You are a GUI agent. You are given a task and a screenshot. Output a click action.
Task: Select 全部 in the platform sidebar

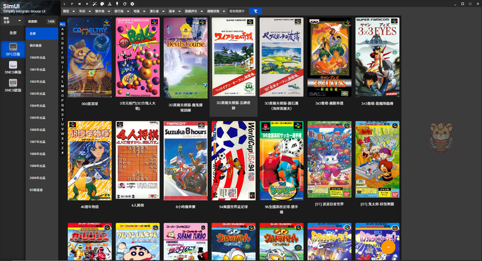13,33
